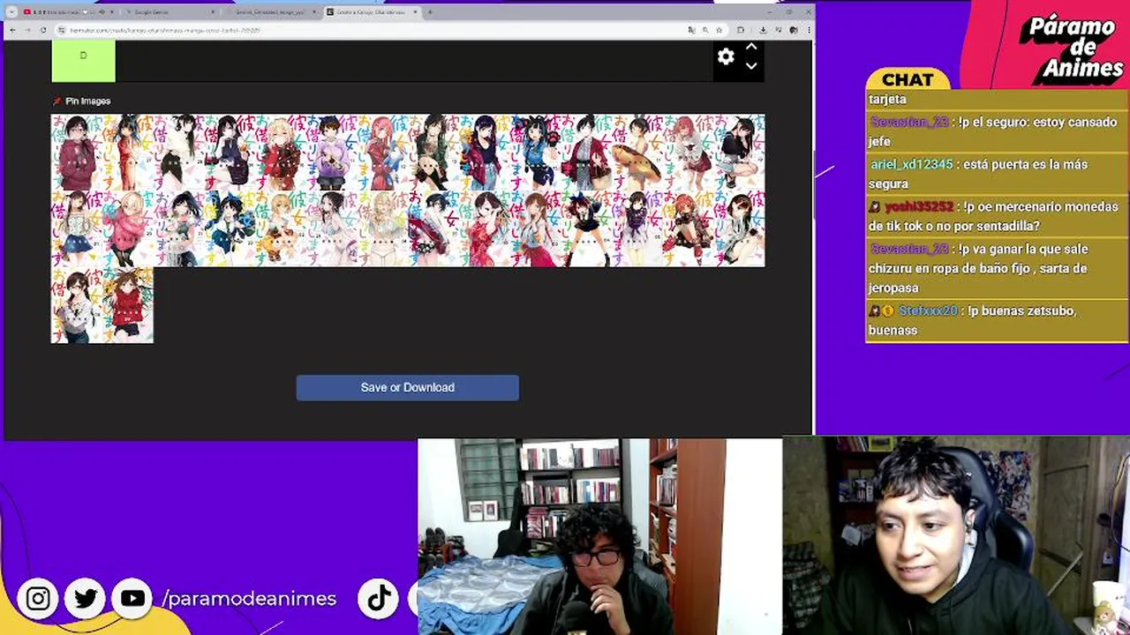Click the zoom magnifier icon in address bar

[x=704, y=30]
